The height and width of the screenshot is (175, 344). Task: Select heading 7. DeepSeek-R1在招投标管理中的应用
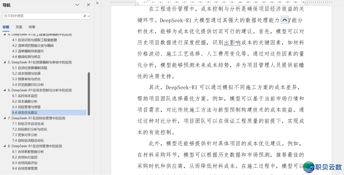[37, 118]
